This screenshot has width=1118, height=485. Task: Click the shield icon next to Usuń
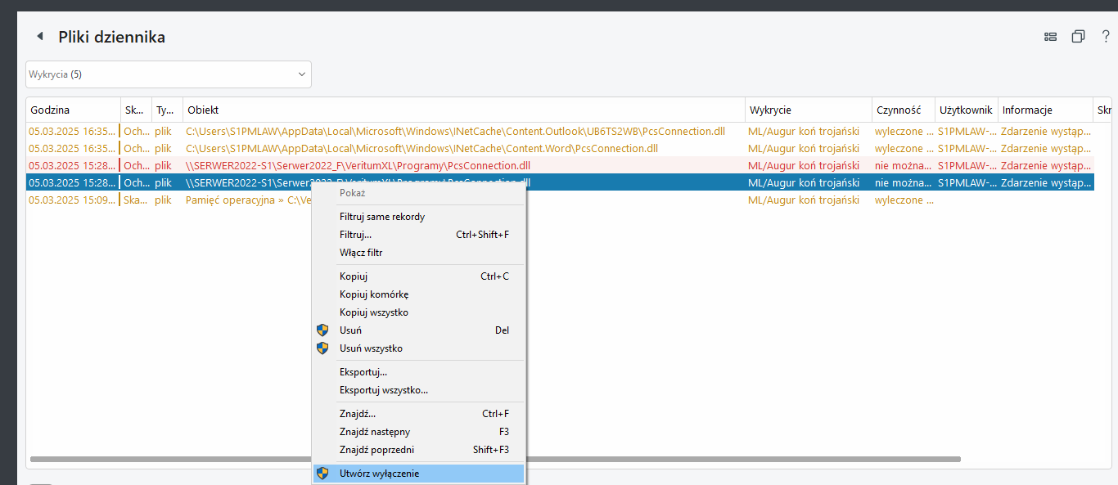pos(322,330)
